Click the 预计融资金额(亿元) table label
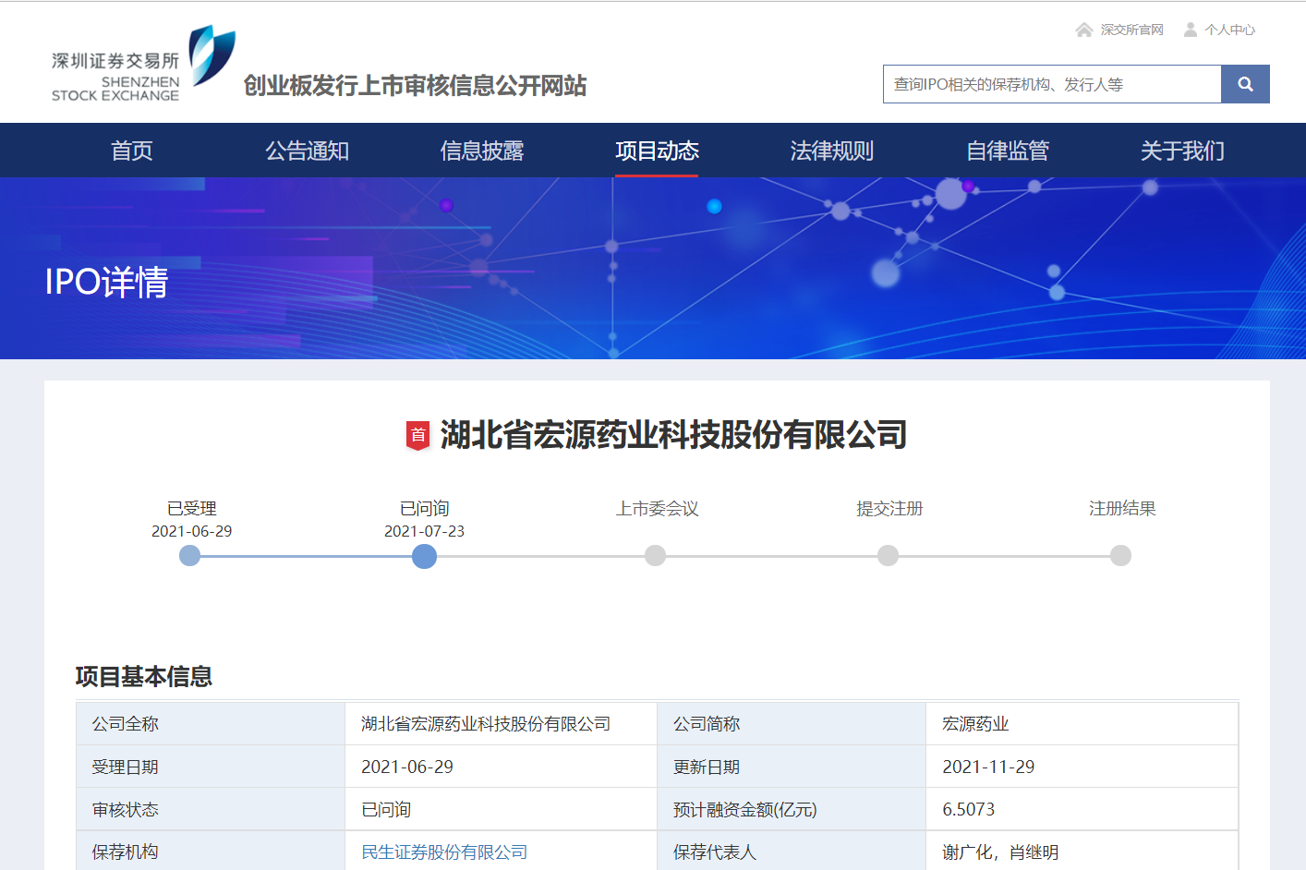 tap(745, 809)
